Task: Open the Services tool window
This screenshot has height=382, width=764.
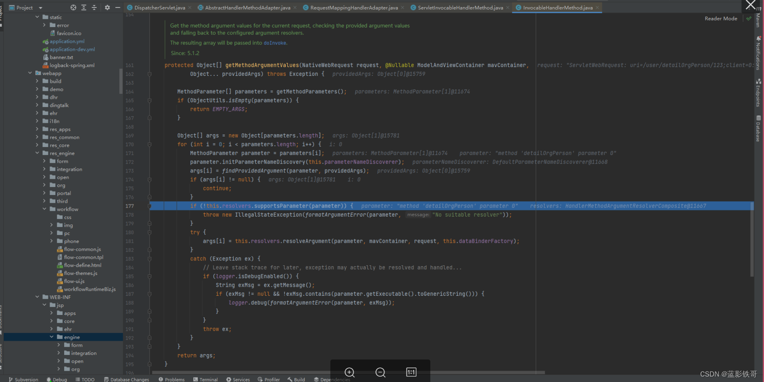Action: point(238,379)
